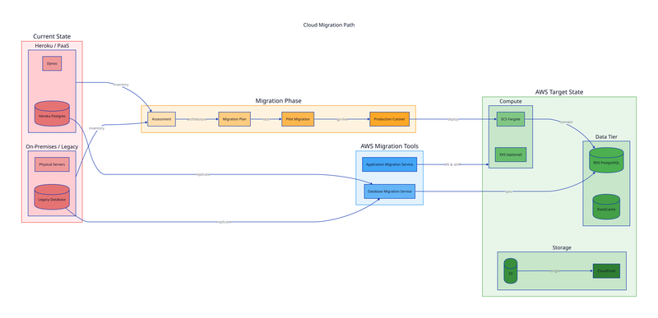
Task: Click the test edge label
Action: coord(266,119)
